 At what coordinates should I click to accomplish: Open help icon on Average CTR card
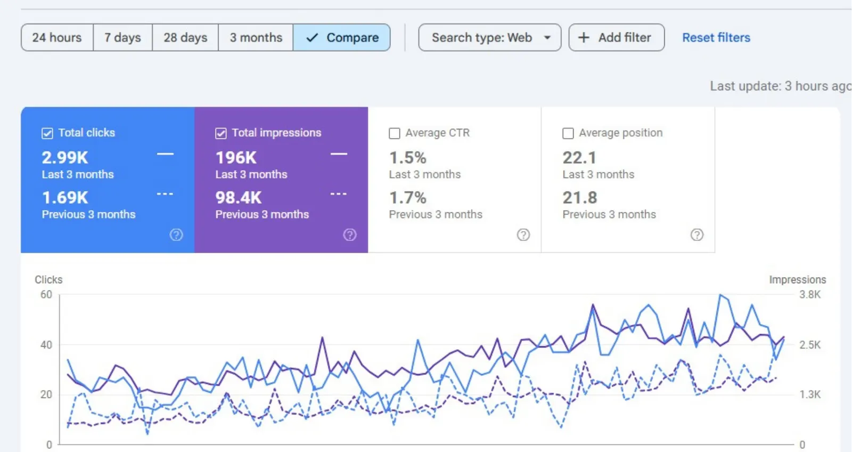[523, 235]
